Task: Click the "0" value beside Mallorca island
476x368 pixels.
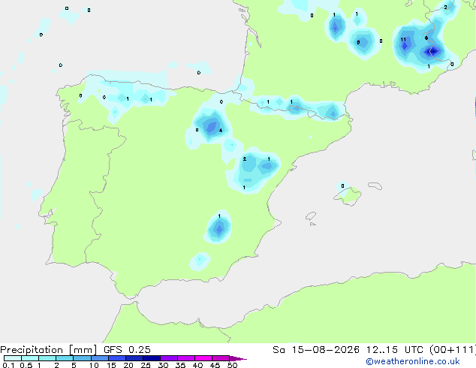Action: (x=342, y=186)
